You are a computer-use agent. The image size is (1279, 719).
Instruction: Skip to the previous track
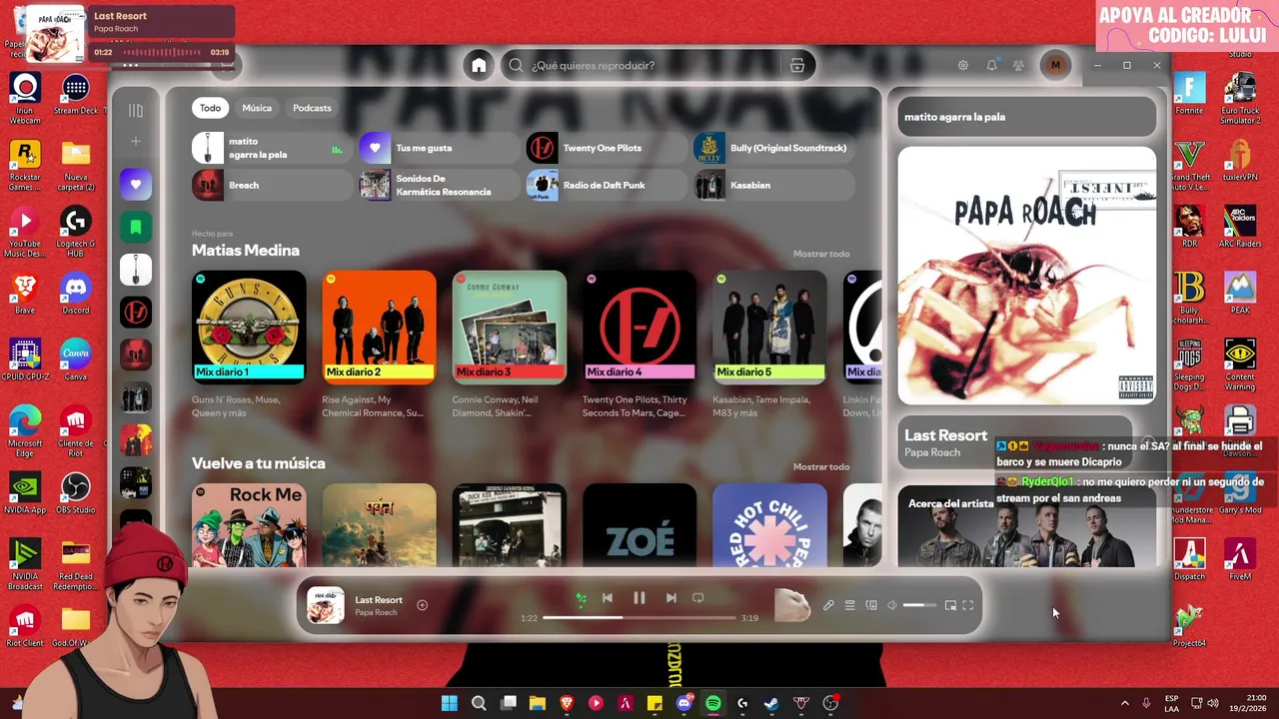coord(607,598)
